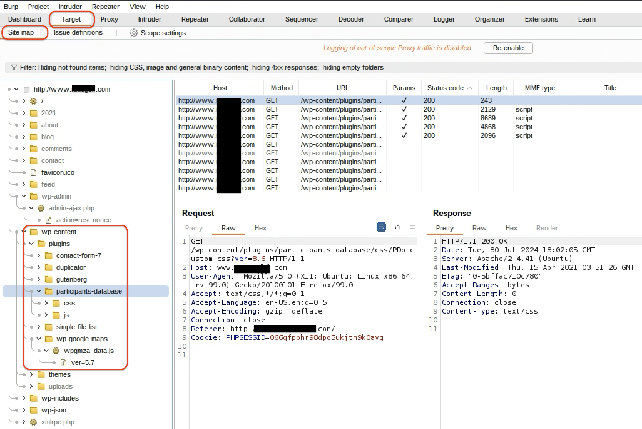The width and height of the screenshot is (642, 429).
Task: Collapse the wp-admin folder chevron
Action: (x=24, y=196)
